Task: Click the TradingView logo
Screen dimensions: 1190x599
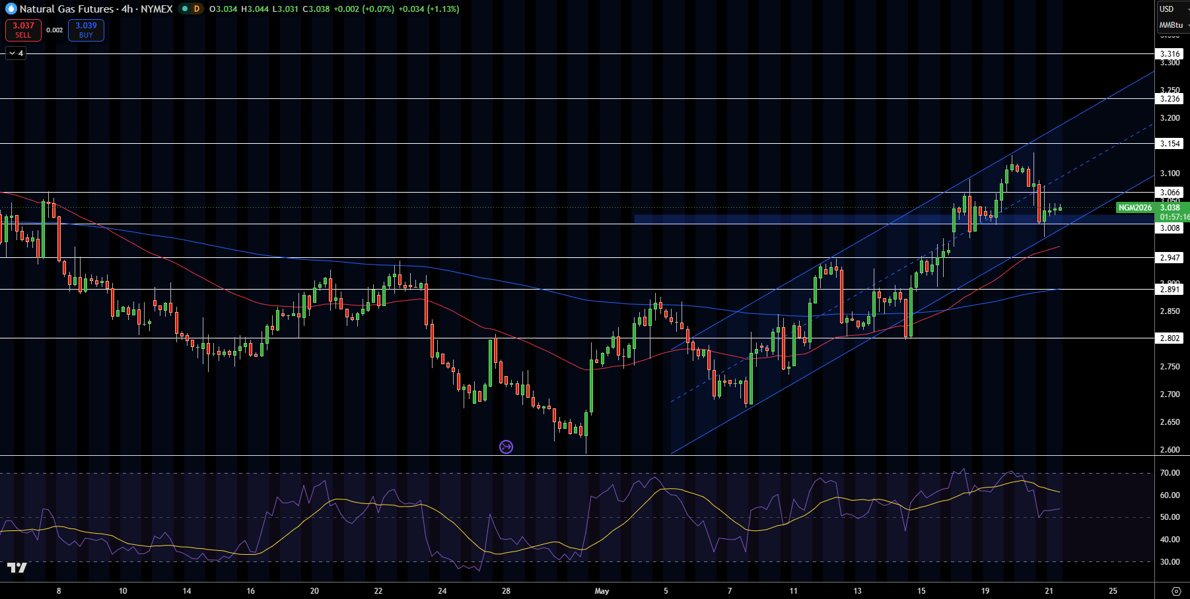Action: (x=17, y=568)
